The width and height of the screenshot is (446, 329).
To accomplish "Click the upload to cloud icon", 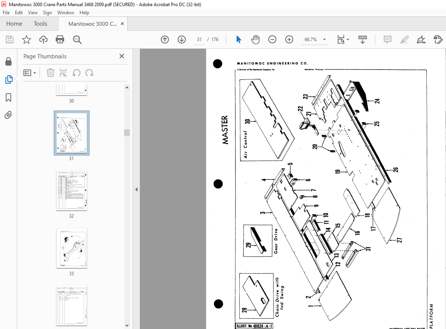I will (43, 40).
